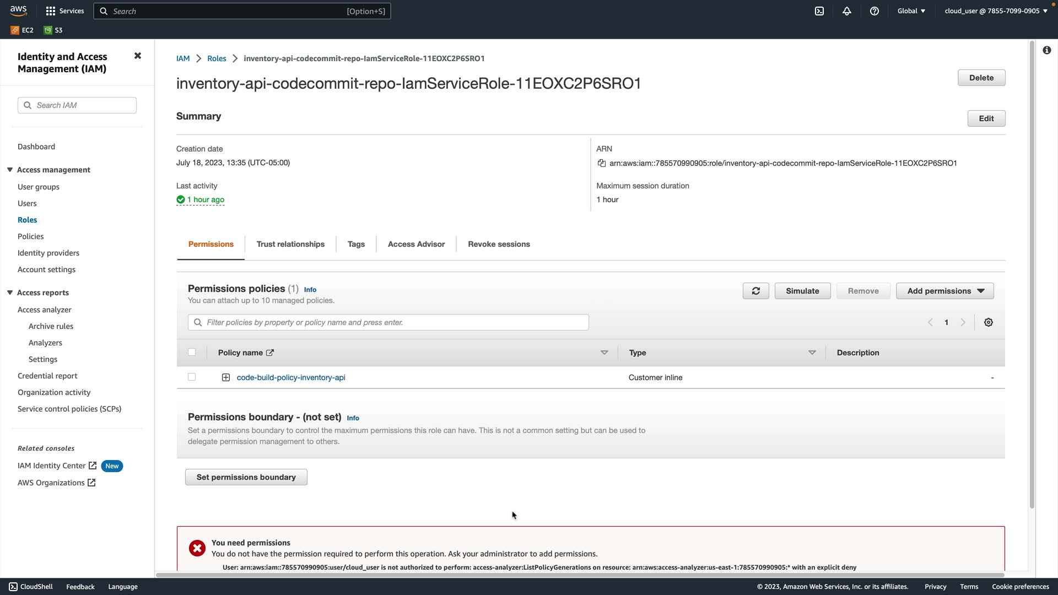Viewport: 1058px width, 595px height.
Task: Check the code-build-policy-inventory-api row checkbox
Action: (192, 377)
